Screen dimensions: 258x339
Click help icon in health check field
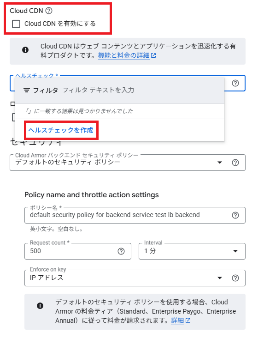pyautogui.click(x=235, y=83)
